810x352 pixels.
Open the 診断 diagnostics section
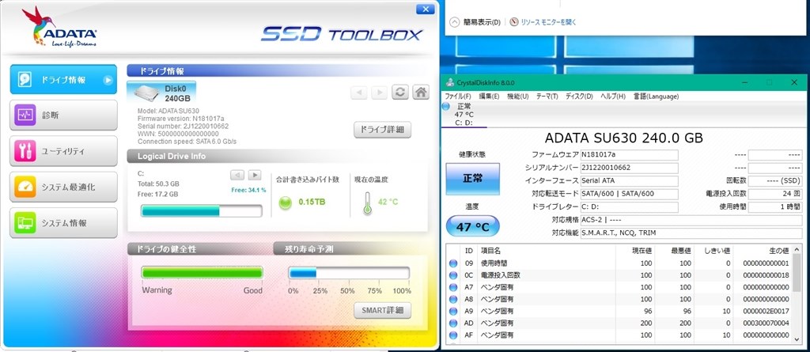tap(63, 115)
